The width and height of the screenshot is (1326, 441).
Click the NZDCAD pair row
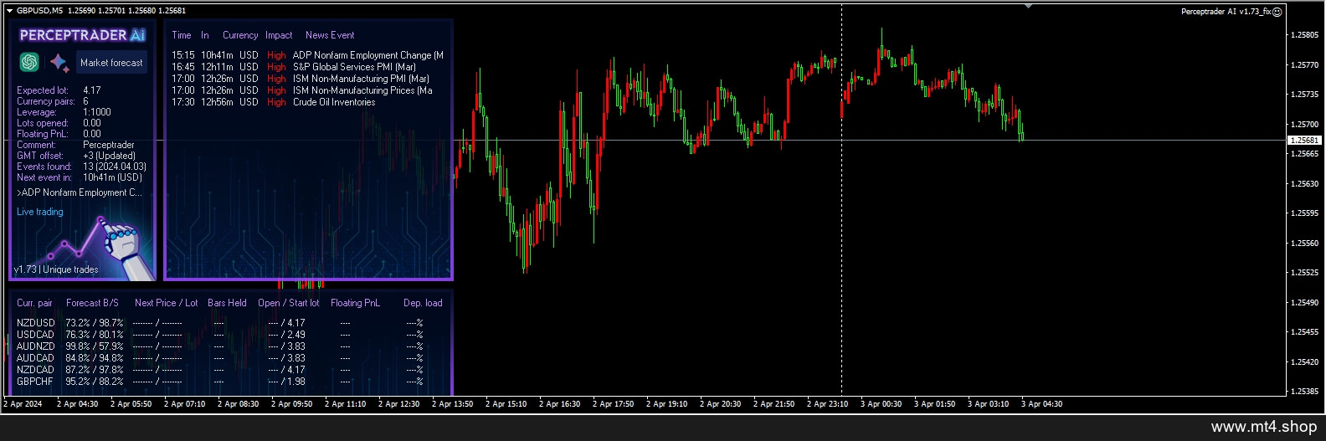[x=220, y=370]
